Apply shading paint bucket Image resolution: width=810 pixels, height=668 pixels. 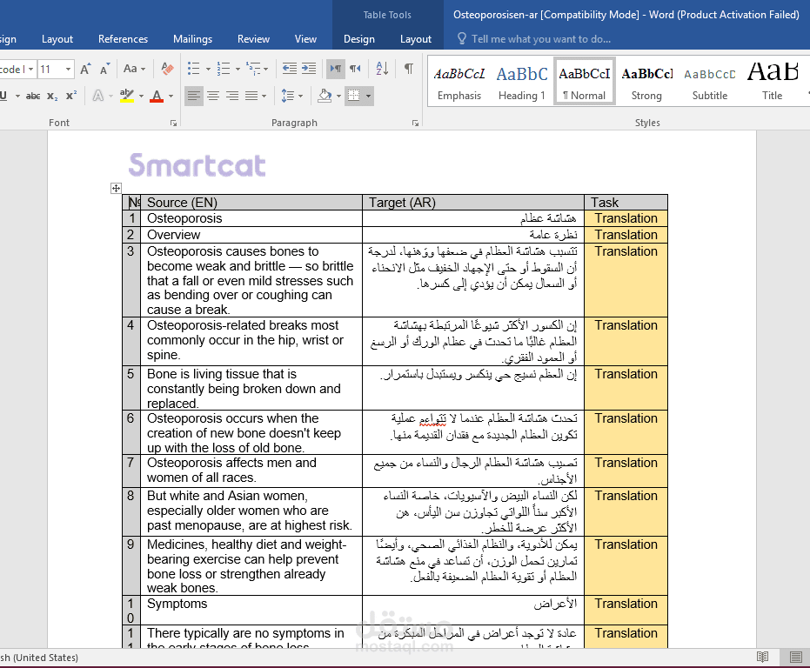click(x=325, y=96)
